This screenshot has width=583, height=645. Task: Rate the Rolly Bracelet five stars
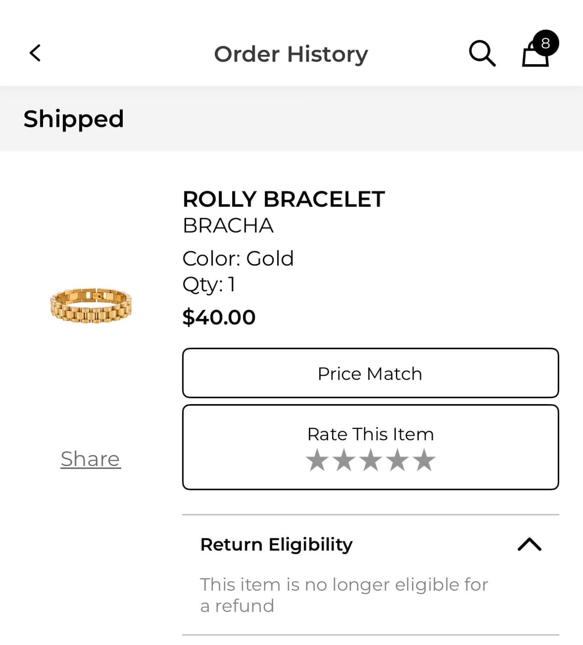point(423,460)
